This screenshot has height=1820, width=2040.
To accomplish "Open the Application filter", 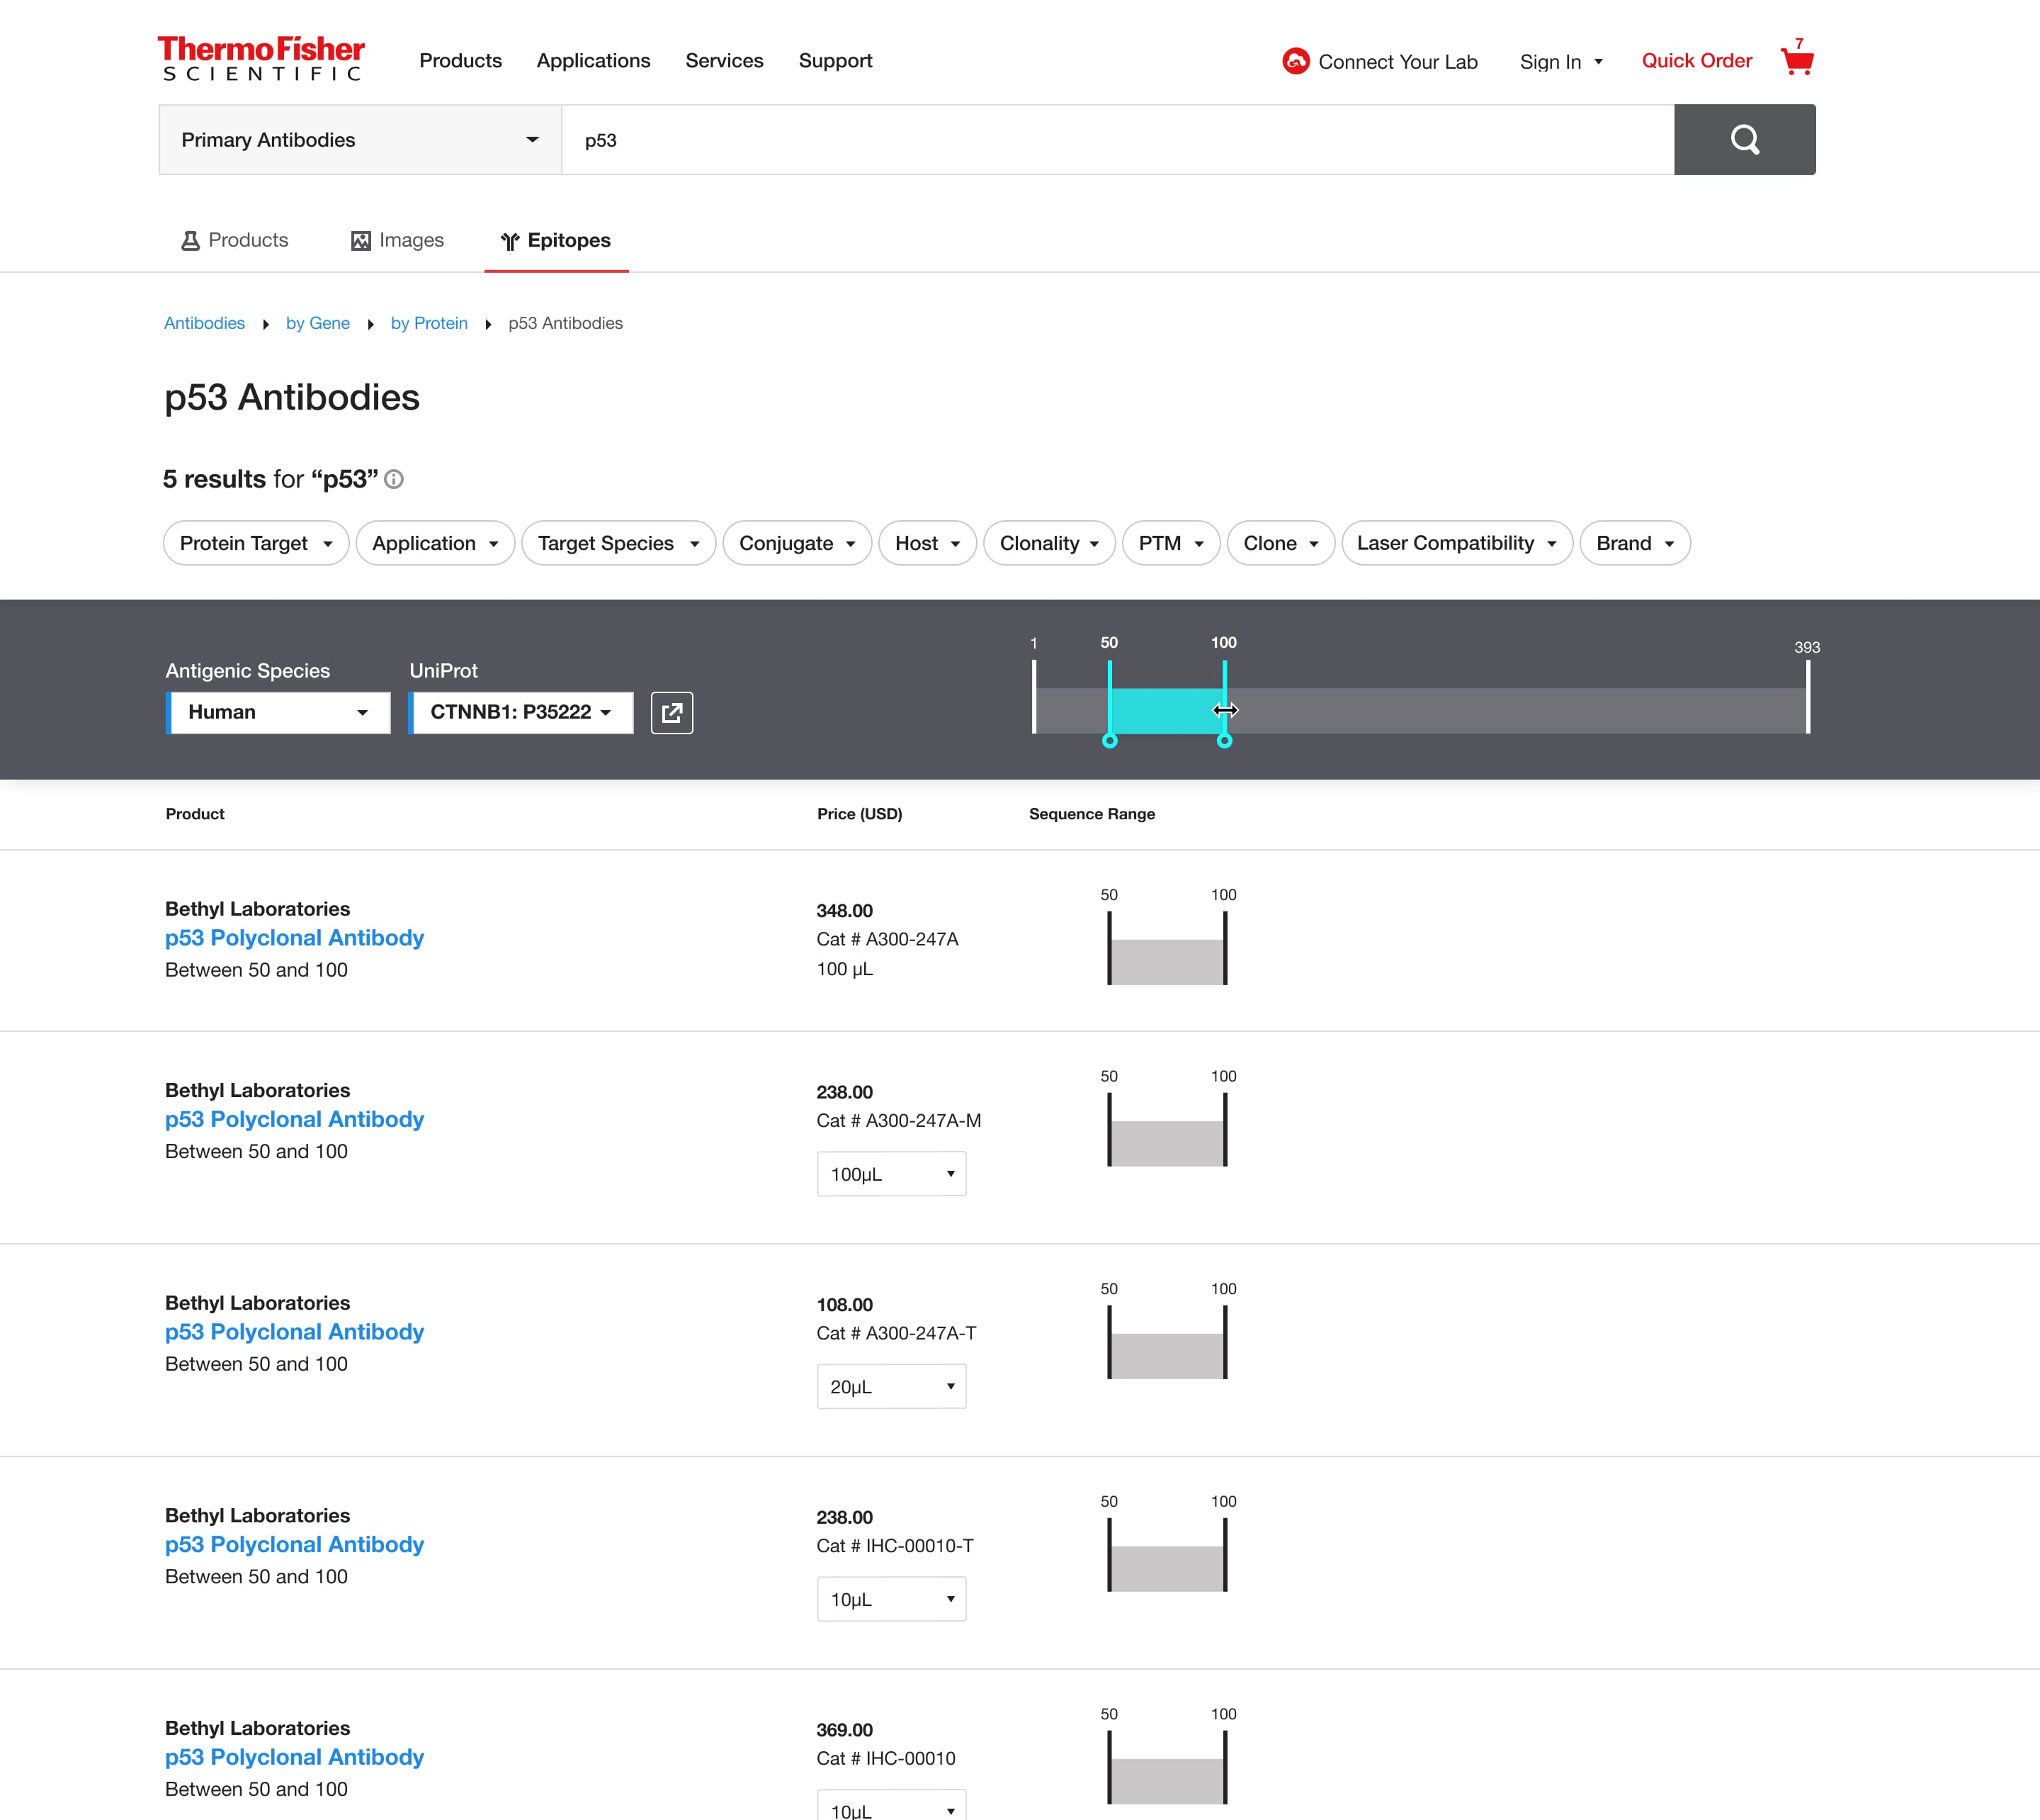I will pyautogui.click(x=435, y=543).
